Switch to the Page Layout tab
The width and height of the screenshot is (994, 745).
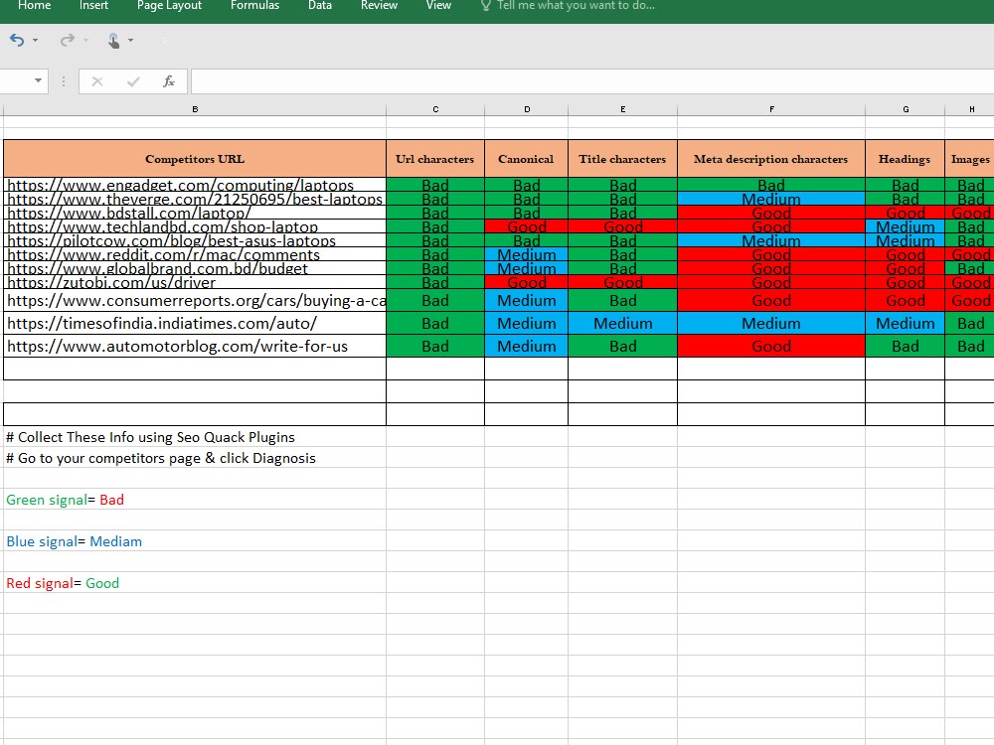click(x=169, y=6)
